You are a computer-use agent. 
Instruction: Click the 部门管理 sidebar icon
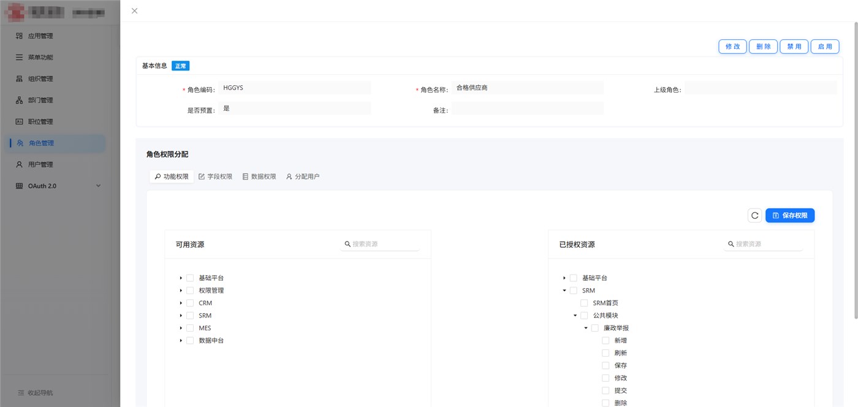(x=19, y=101)
